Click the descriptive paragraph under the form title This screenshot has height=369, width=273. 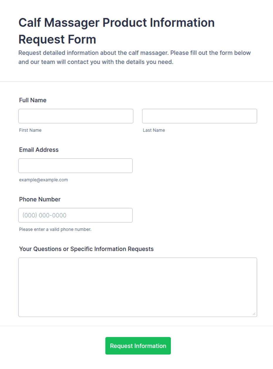pyautogui.click(x=135, y=58)
